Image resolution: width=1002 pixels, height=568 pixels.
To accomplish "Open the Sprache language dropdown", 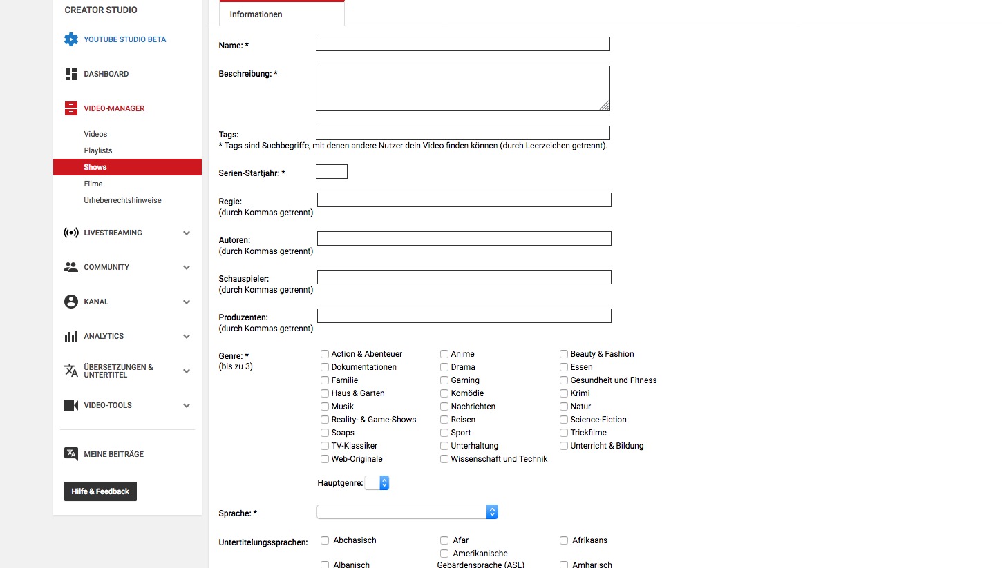I will tap(407, 512).
